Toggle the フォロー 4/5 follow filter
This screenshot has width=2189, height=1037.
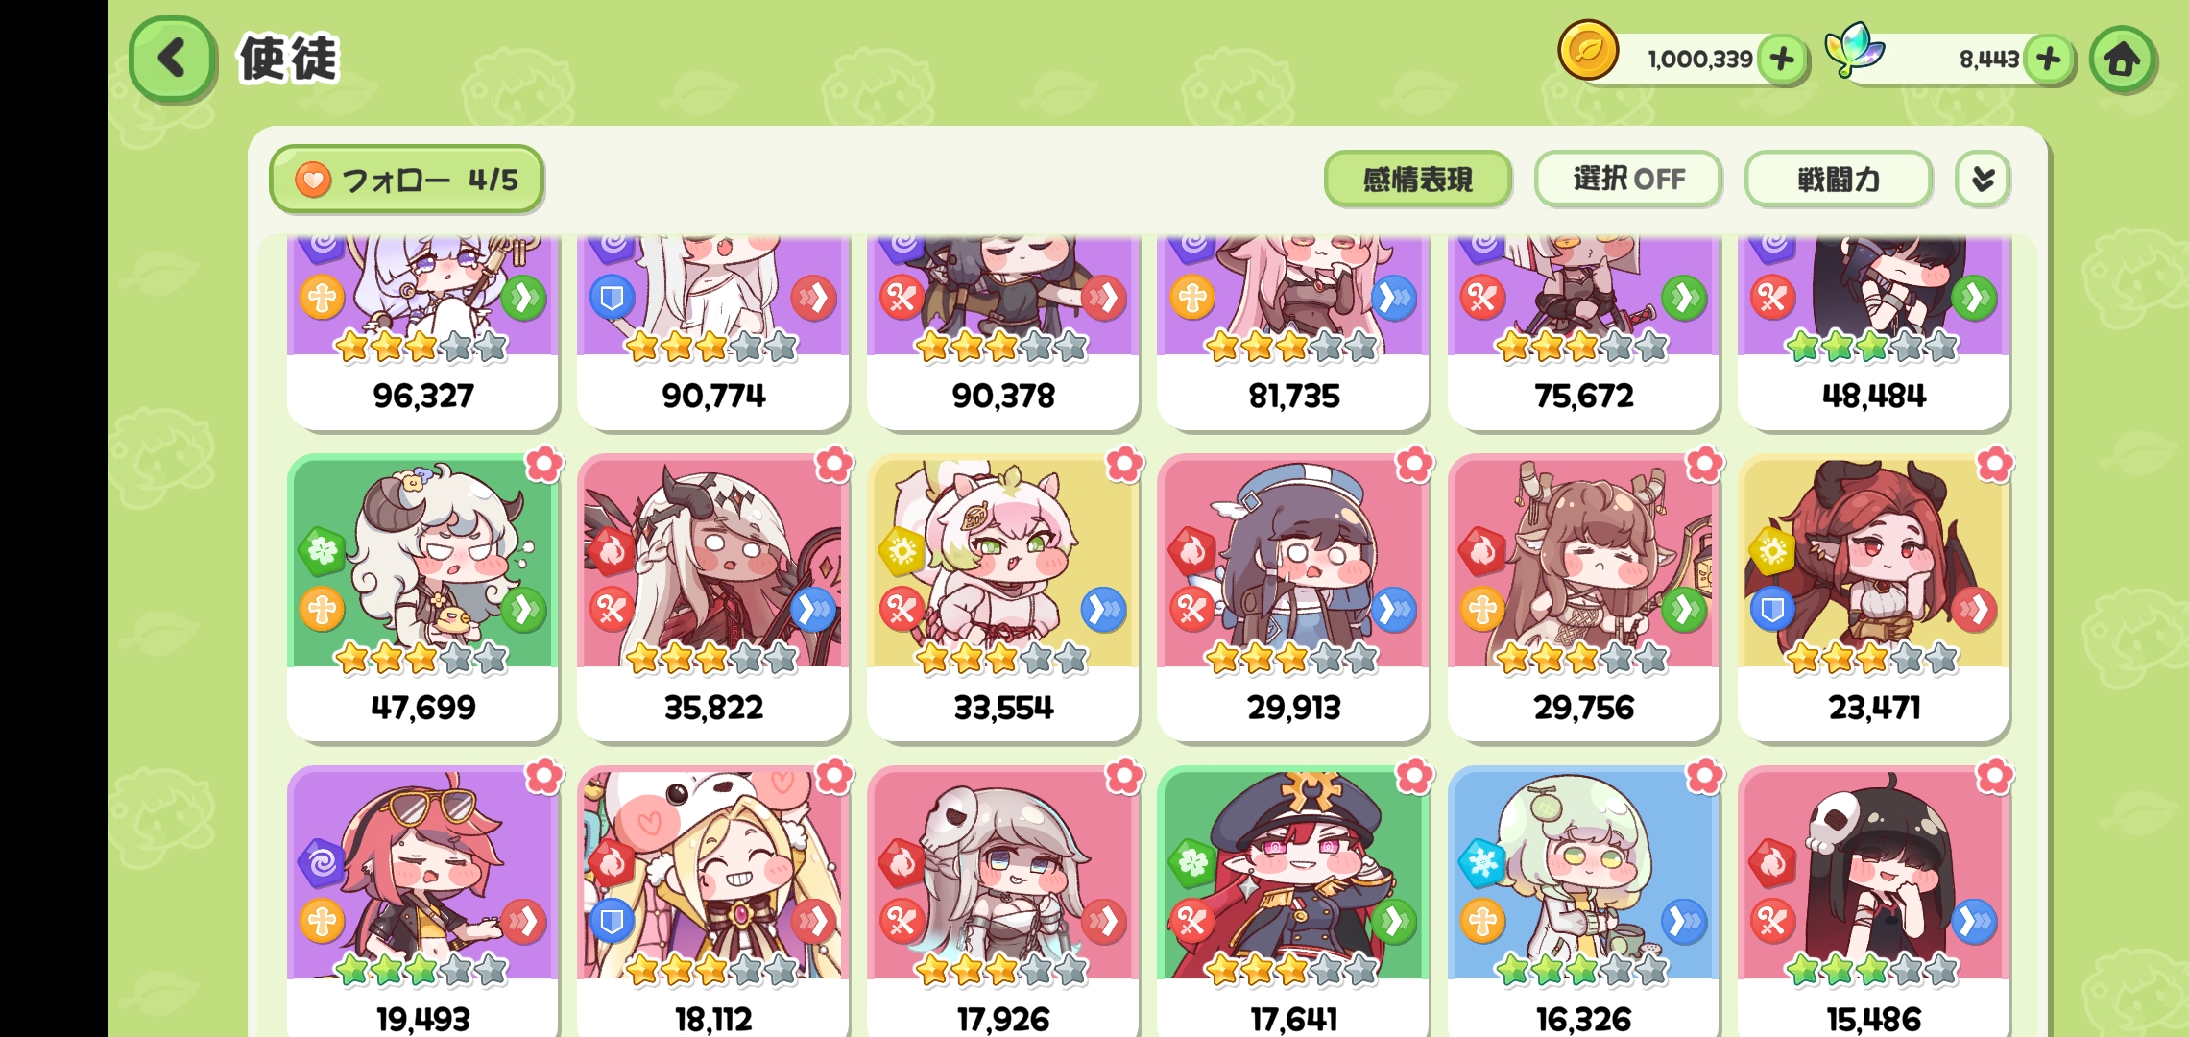(x=407, y=180)
